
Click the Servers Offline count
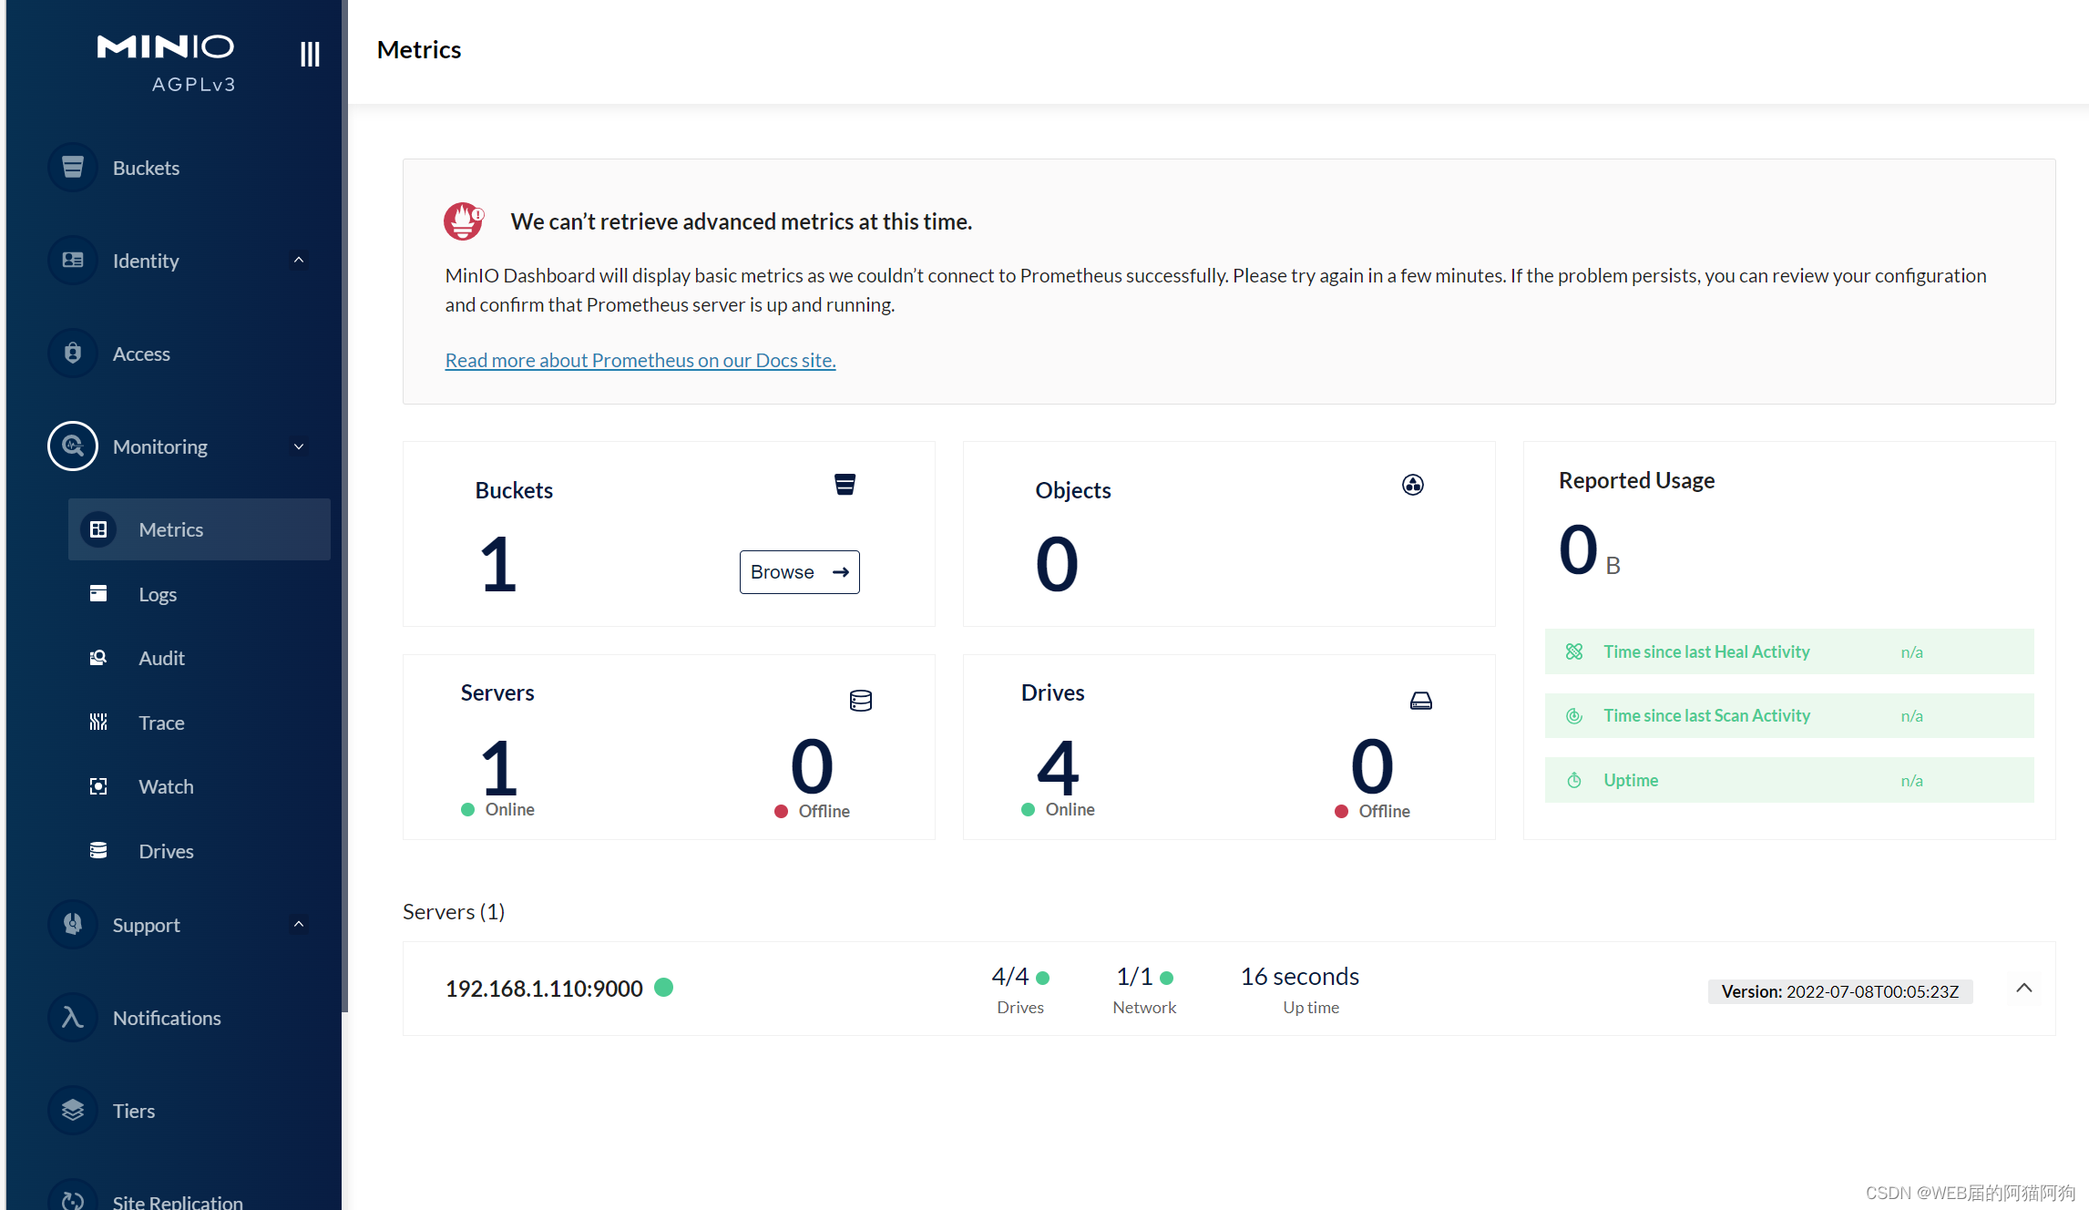tap(812, 767)
